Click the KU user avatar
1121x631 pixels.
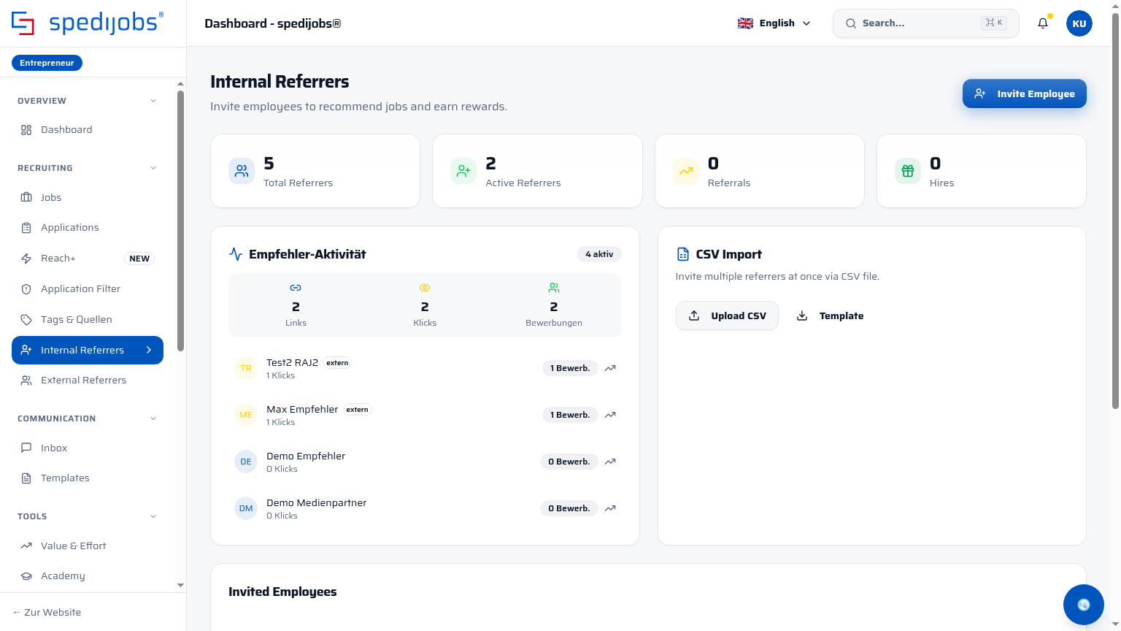pos(1079,23)
